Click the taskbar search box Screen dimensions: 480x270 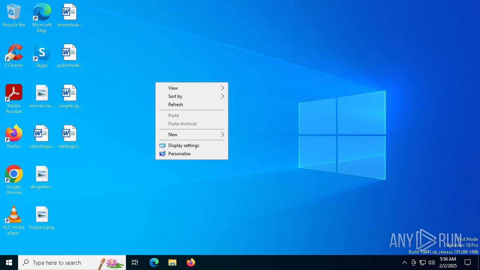[x=72, y=262]
